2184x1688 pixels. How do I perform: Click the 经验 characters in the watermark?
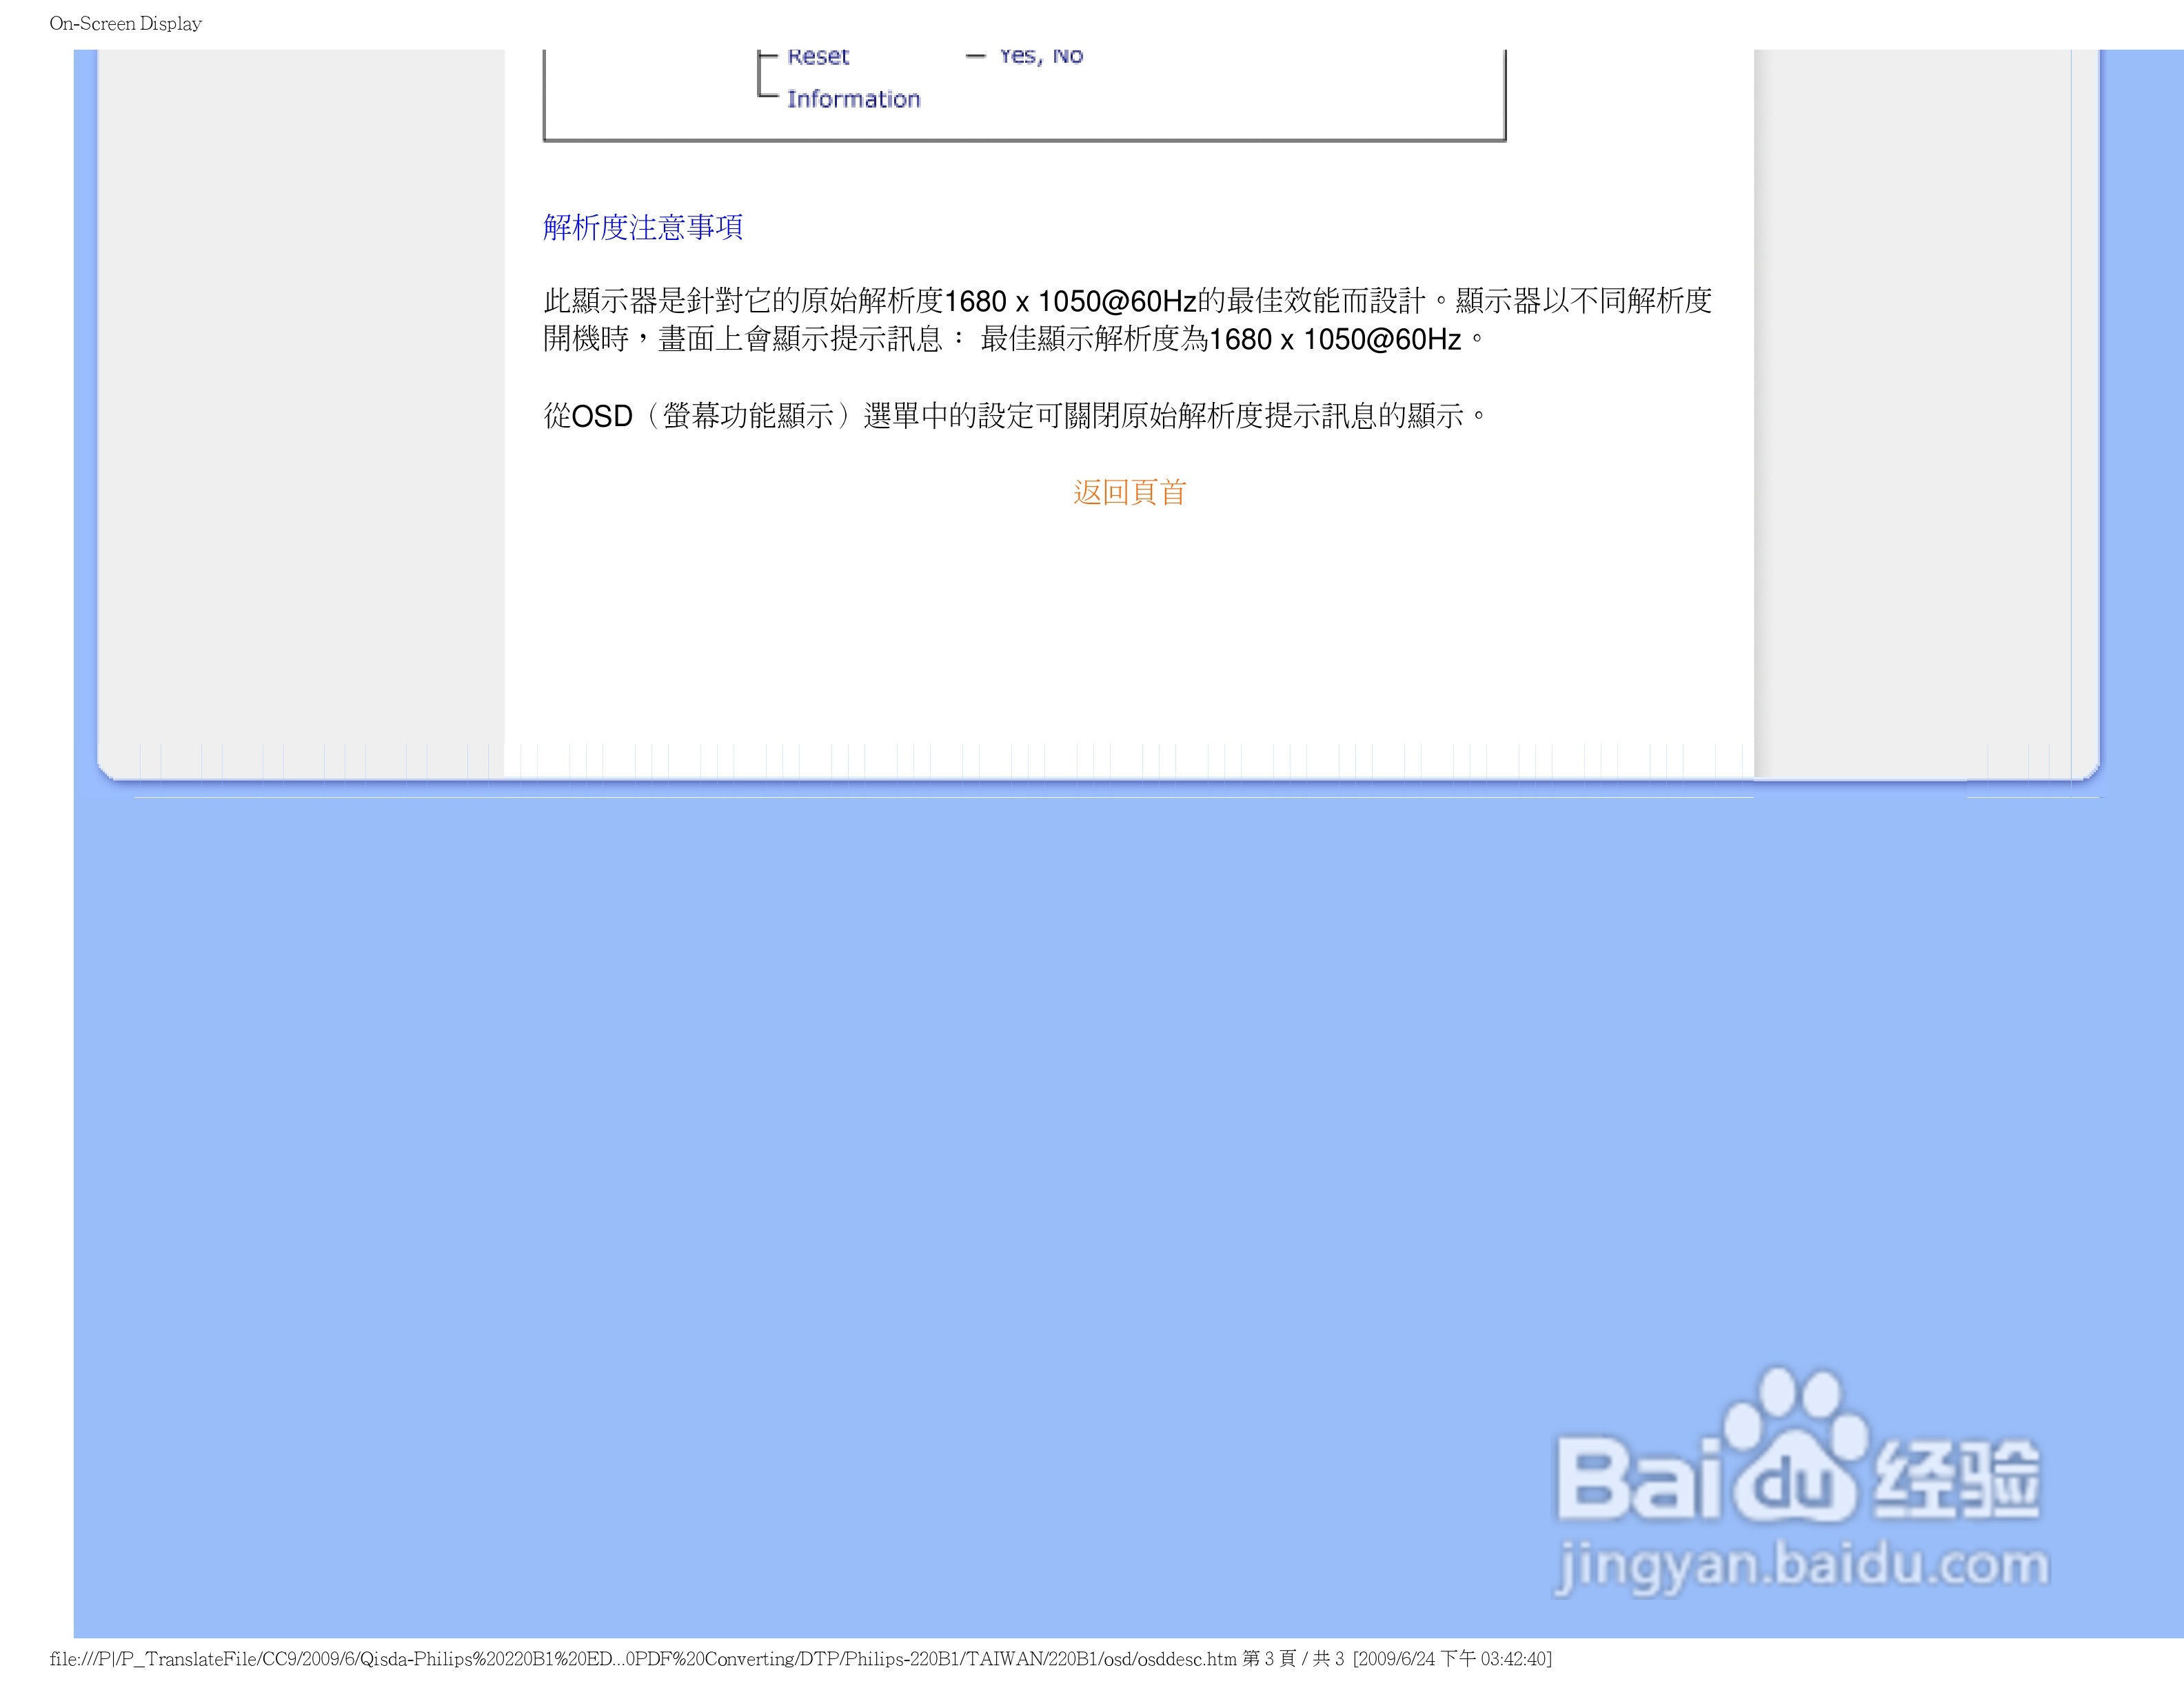(1957, 1480)
